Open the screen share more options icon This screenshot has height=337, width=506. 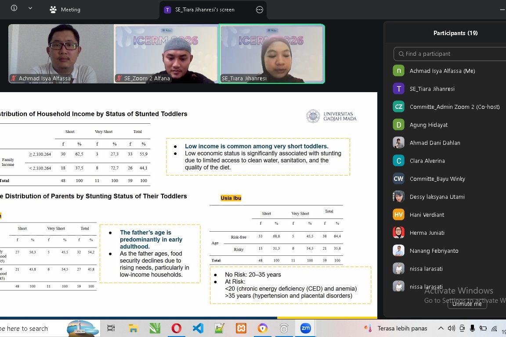(x=260, y=10)
